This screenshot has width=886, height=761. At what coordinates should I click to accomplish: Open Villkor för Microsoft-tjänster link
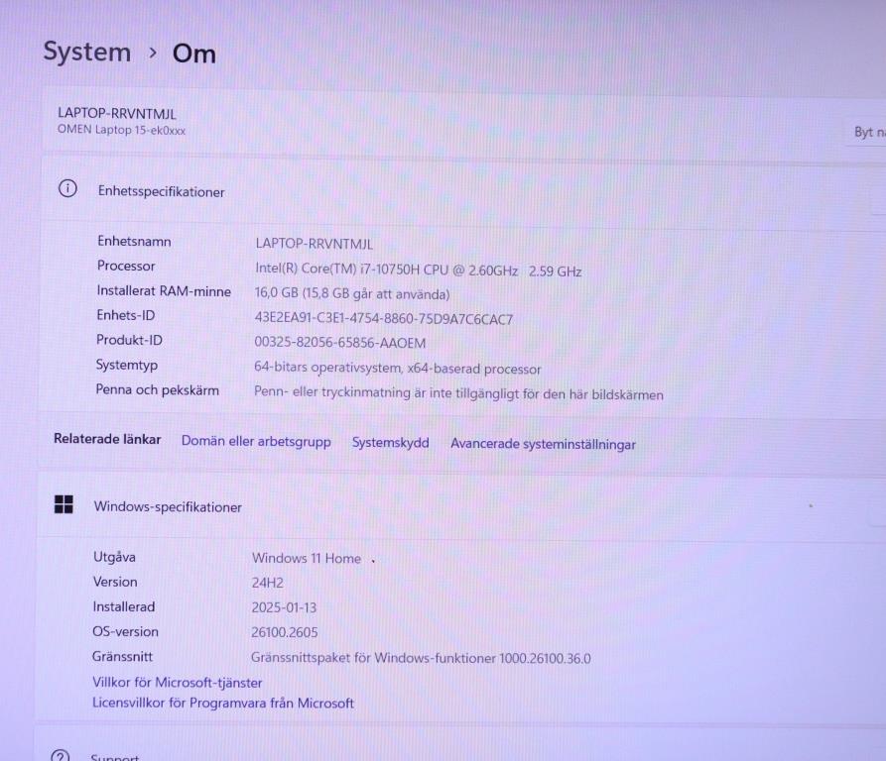pyautogui.click(x=178, y=683)
